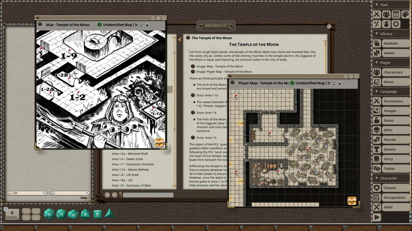Toggle player vision eye on the Map window

tap(142, 24)
